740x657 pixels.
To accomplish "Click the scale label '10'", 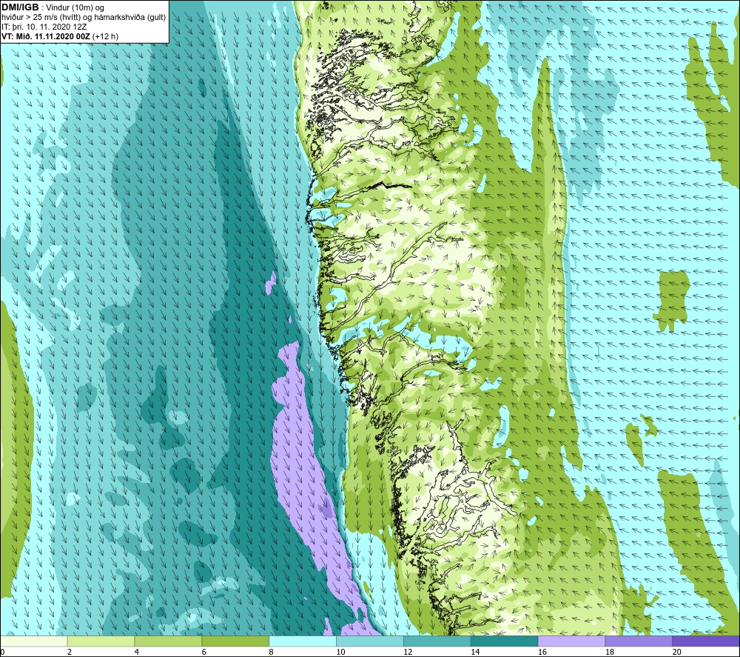I will tap(340, 652).
